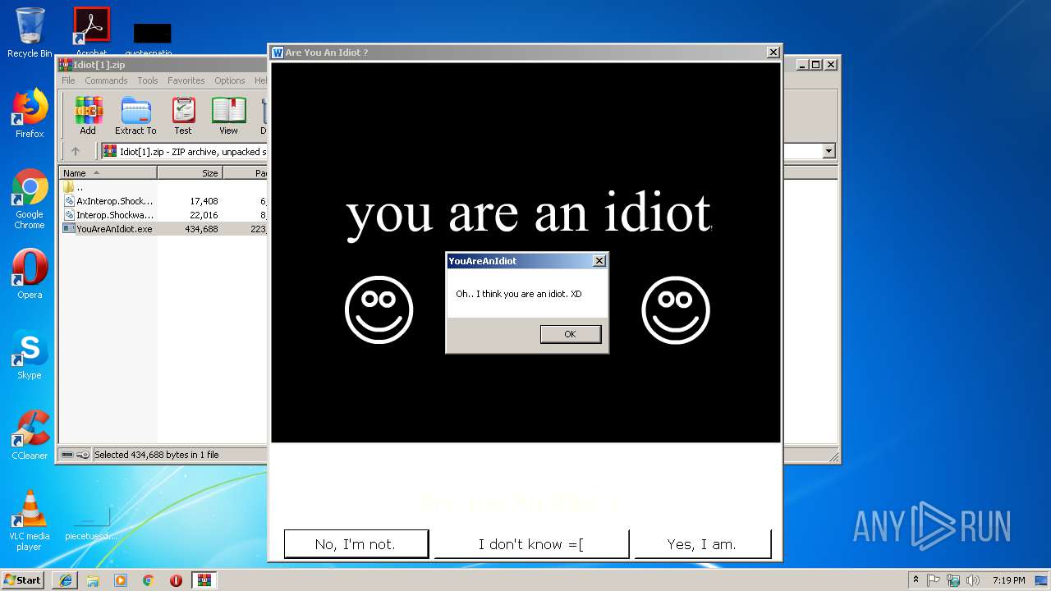This screenshot has width=1051, height=591.
Task: Sort by the Size column header
Action: click(x=190, y=173)
